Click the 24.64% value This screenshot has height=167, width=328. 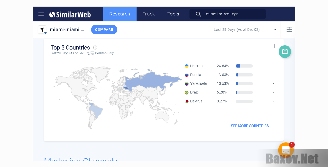(223, 66)
